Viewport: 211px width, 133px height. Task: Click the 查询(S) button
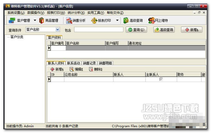click(136, 30)
